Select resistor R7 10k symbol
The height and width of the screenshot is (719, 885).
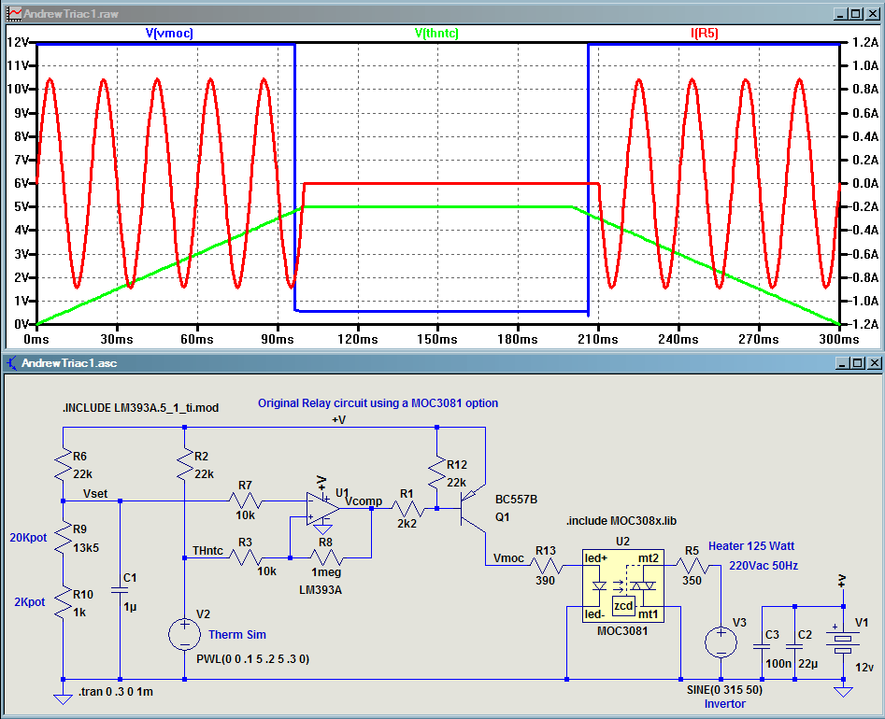point(246,500)
